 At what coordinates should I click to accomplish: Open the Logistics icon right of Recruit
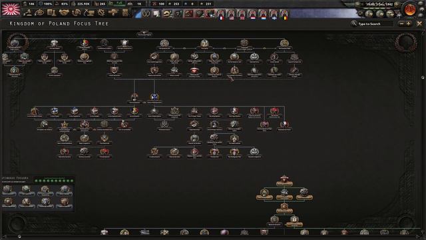pos(125,13)
